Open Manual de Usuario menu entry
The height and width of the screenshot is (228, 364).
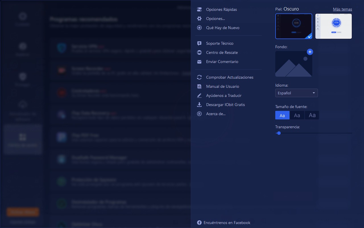tap(222, 86)
